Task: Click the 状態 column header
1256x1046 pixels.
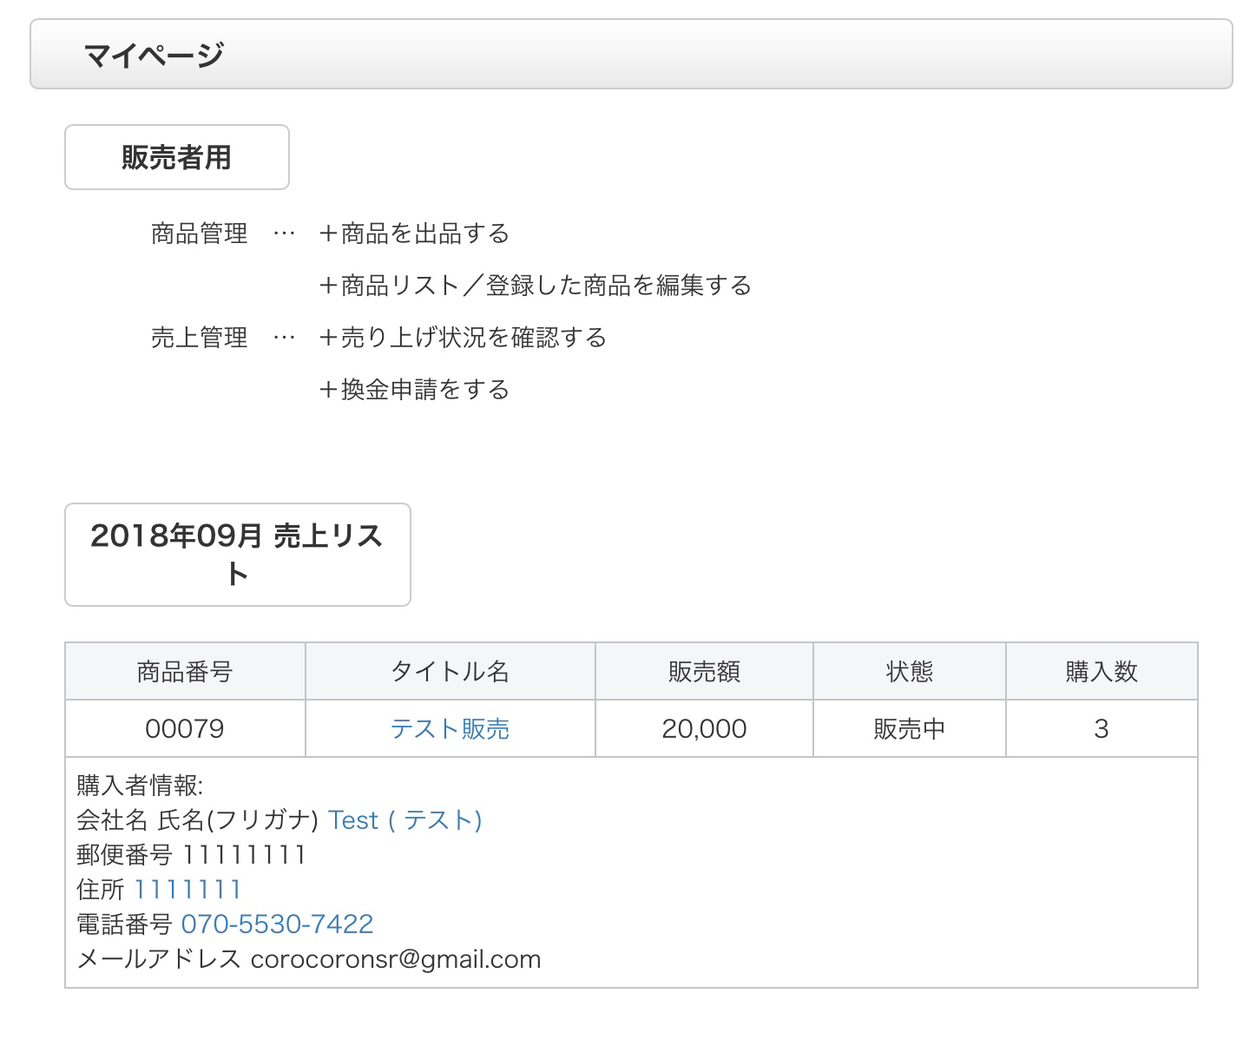Action: coord(909,671)
